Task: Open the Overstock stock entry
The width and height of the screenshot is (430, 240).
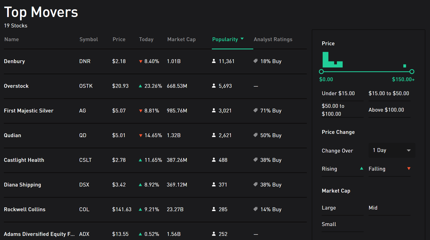Action: click(x=16, y=86)
